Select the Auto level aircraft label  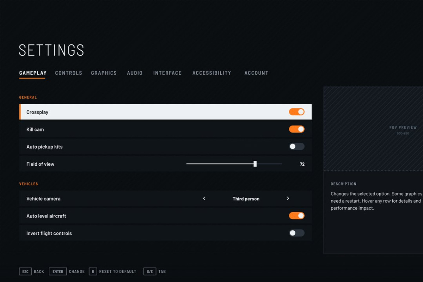(46, 216)
